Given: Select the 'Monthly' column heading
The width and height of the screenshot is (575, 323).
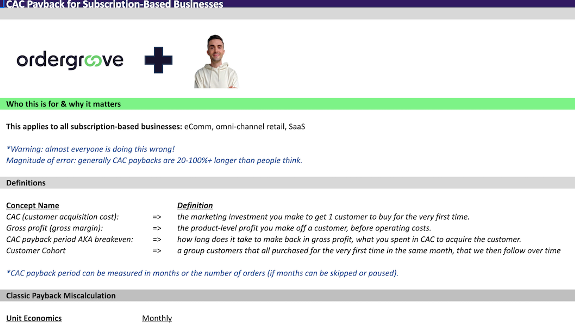Looking at the screenshot, I should [x=157, y=318].
